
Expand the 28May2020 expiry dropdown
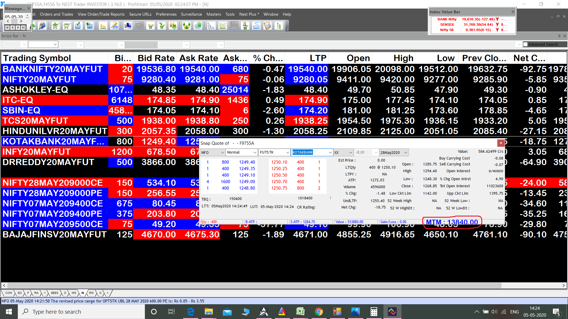tap(406, 152)
